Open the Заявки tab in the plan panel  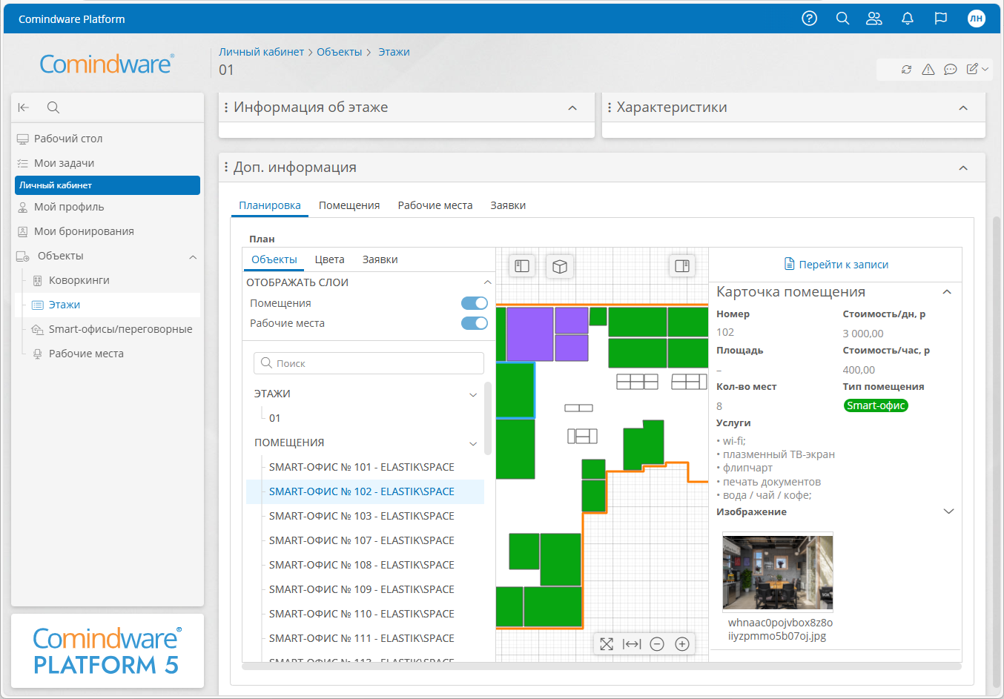[x=380, y=259]
